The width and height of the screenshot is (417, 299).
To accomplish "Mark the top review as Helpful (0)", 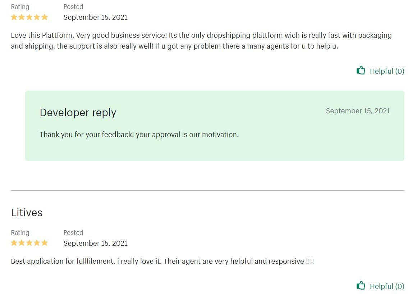I will click(x=381, y=71).
